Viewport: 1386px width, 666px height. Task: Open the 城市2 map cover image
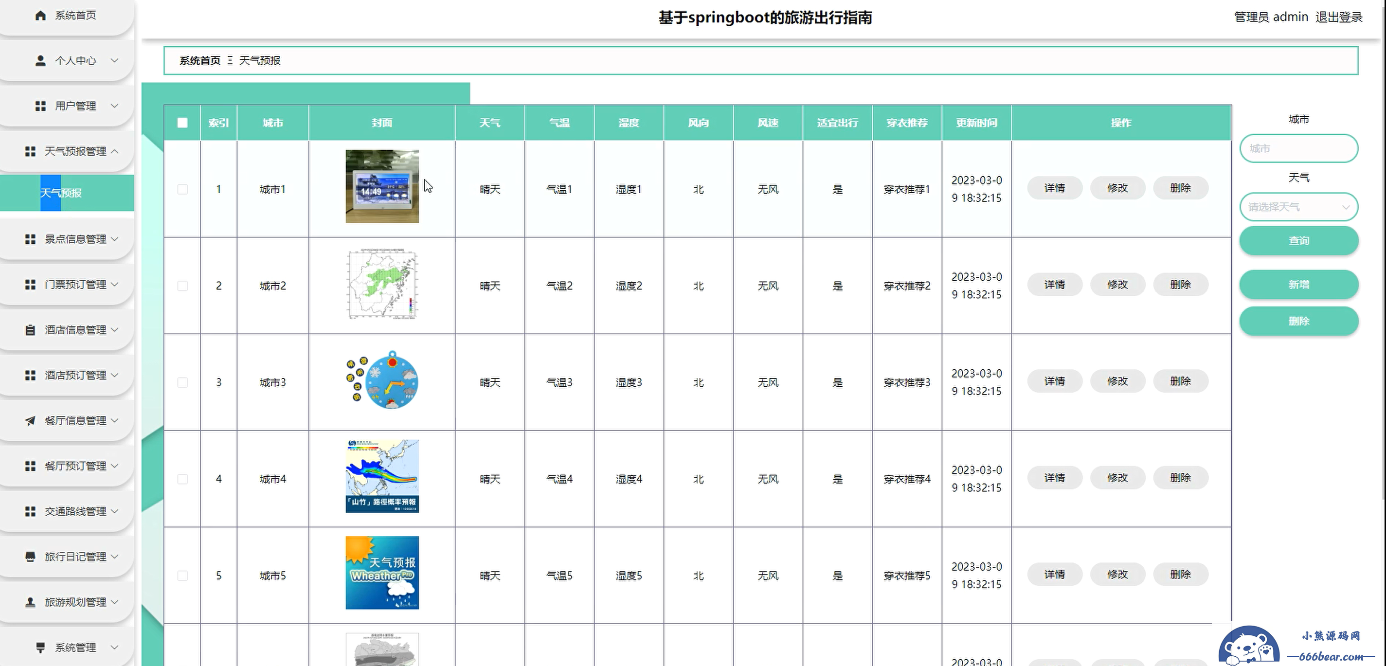click(x=382, y=285)
